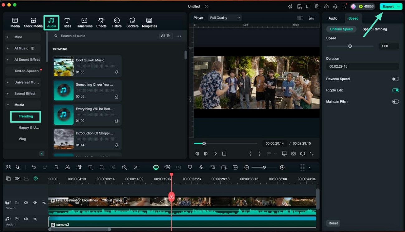The image size is (405, 232).
Task: Select Cool Guy-AI Music thumbnail
Action: point(64,66)
